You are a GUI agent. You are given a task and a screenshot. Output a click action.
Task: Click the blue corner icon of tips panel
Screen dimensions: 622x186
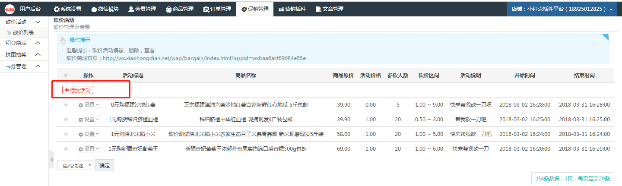(605, 37)
